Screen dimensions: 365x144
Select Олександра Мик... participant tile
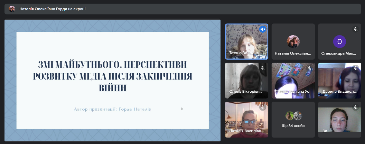tap(340, 41)
